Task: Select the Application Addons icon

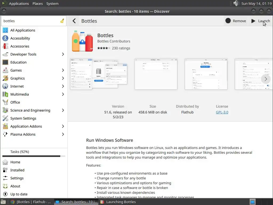Action: 5,126
